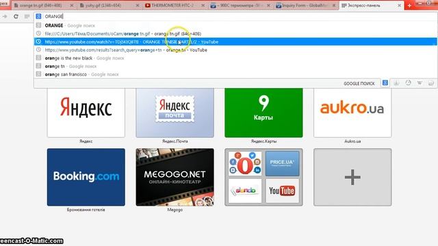Click the Opera menu button
Image resolution: width=438 pixels, height=246 pixels.
[x=4, y=3]
